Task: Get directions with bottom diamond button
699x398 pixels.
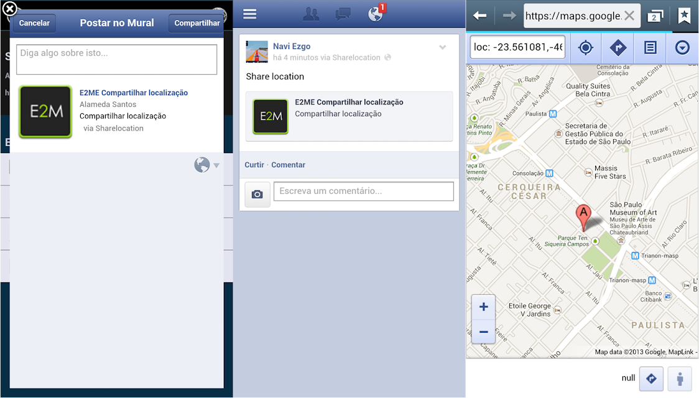Action: tap(651, 379)
